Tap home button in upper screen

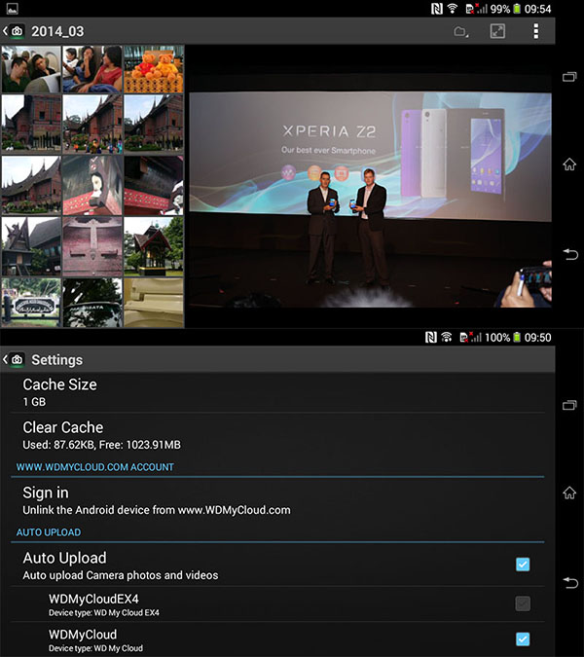(x=569, y=164)
